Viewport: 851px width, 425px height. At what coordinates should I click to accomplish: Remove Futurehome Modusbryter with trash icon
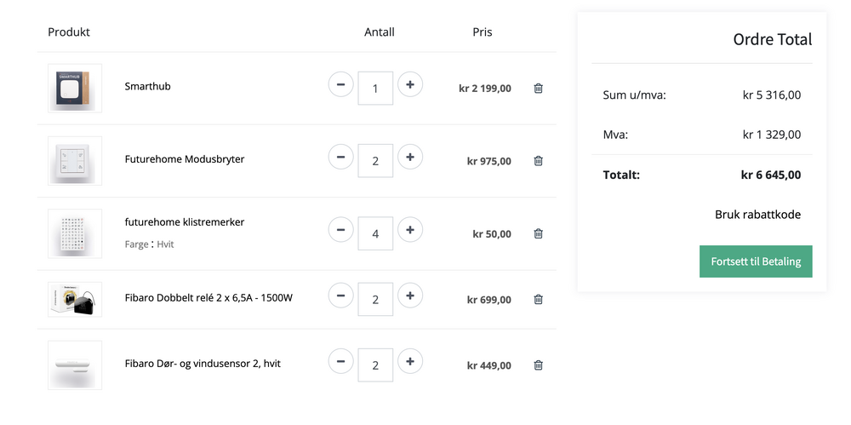(538, 160)
